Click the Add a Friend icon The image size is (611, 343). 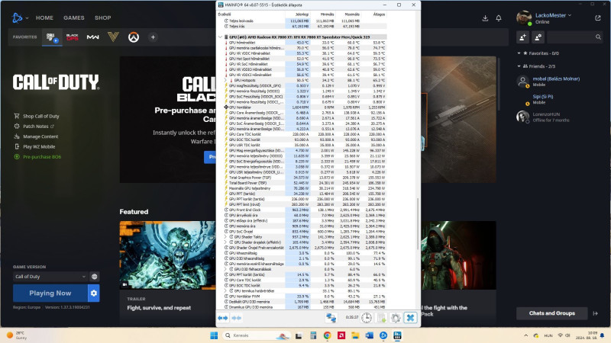pyautogui.click(x=523, y=37)
